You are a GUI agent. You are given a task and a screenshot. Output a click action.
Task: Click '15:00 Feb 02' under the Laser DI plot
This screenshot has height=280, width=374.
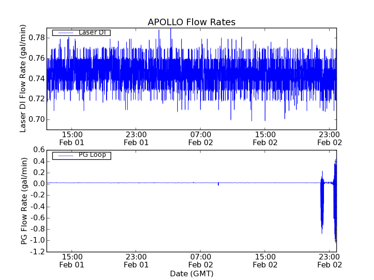coord(265,139)
